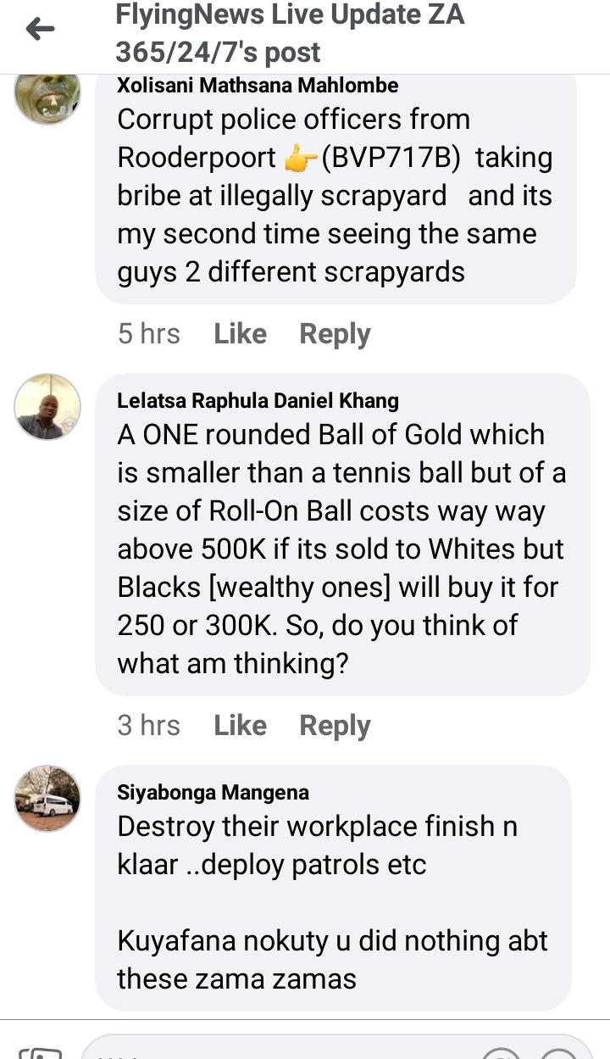
Task: Open Lelatsa Raphula Daniel Khang's avatar
Action: point(47,407)
